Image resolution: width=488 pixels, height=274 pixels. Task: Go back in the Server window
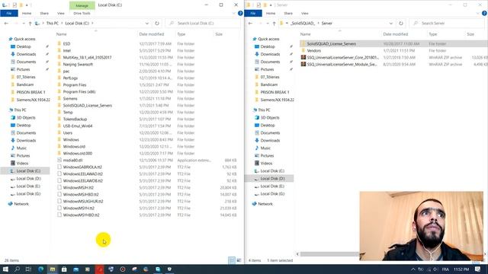(x=250, y=24)
